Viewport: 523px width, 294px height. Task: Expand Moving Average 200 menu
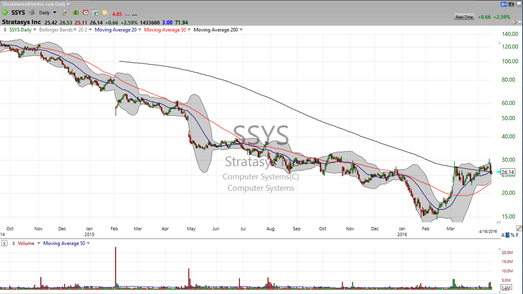[x=241, y=29]
